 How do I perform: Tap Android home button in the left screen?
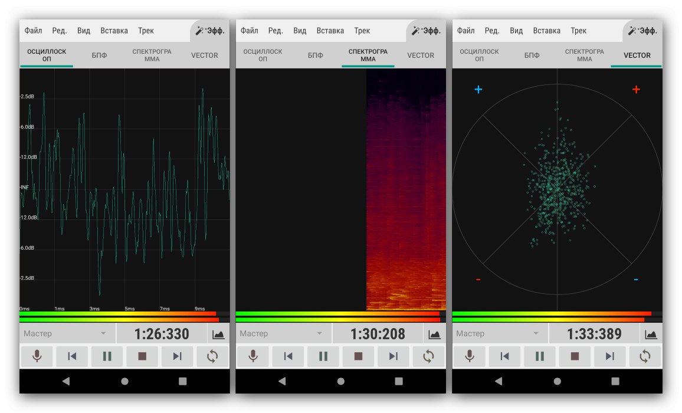(124, 381)
